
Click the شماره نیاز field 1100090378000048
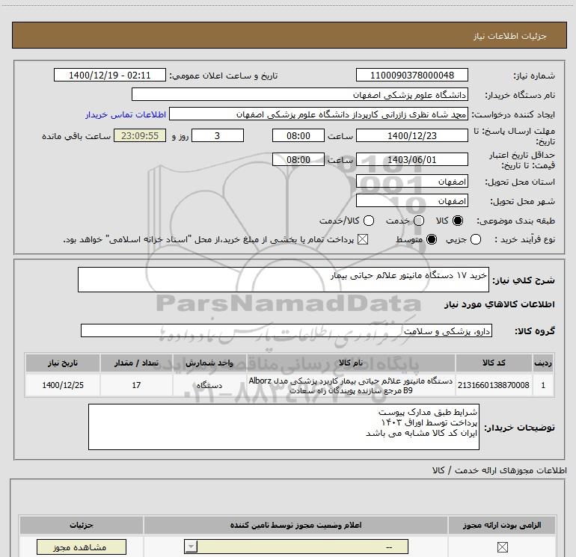[x=411, y=75]
